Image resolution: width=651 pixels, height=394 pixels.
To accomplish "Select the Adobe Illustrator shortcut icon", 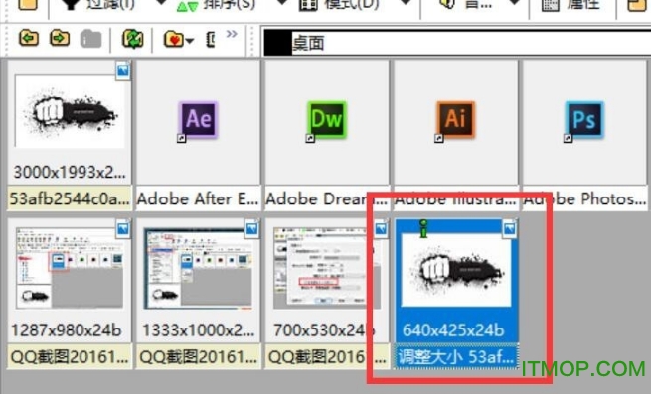I will [456, 120].
